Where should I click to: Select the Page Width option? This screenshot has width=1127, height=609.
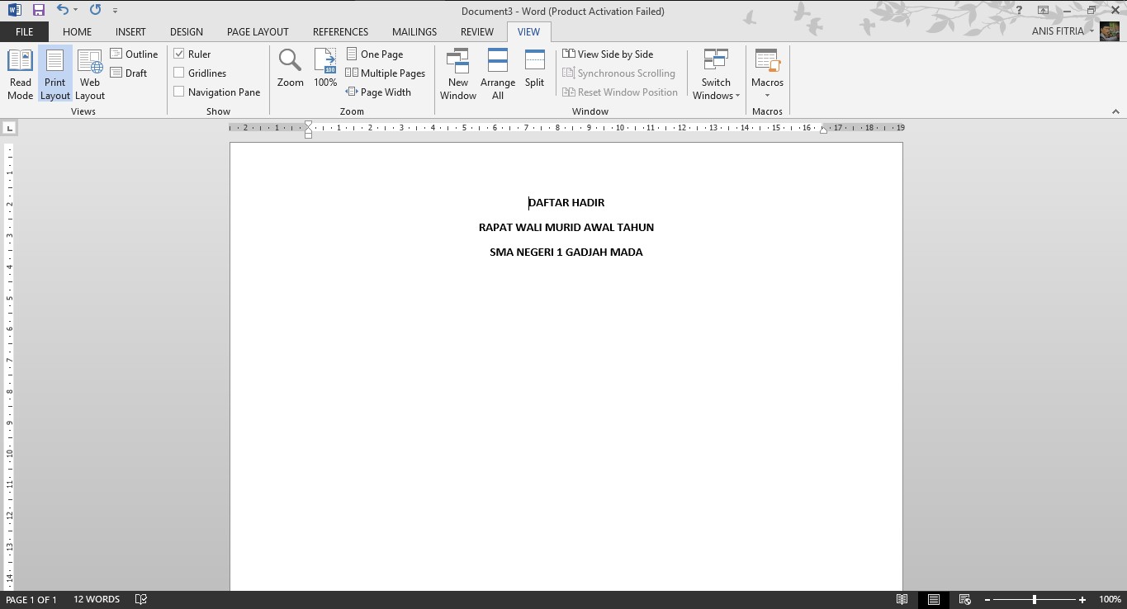coord(378,92)
